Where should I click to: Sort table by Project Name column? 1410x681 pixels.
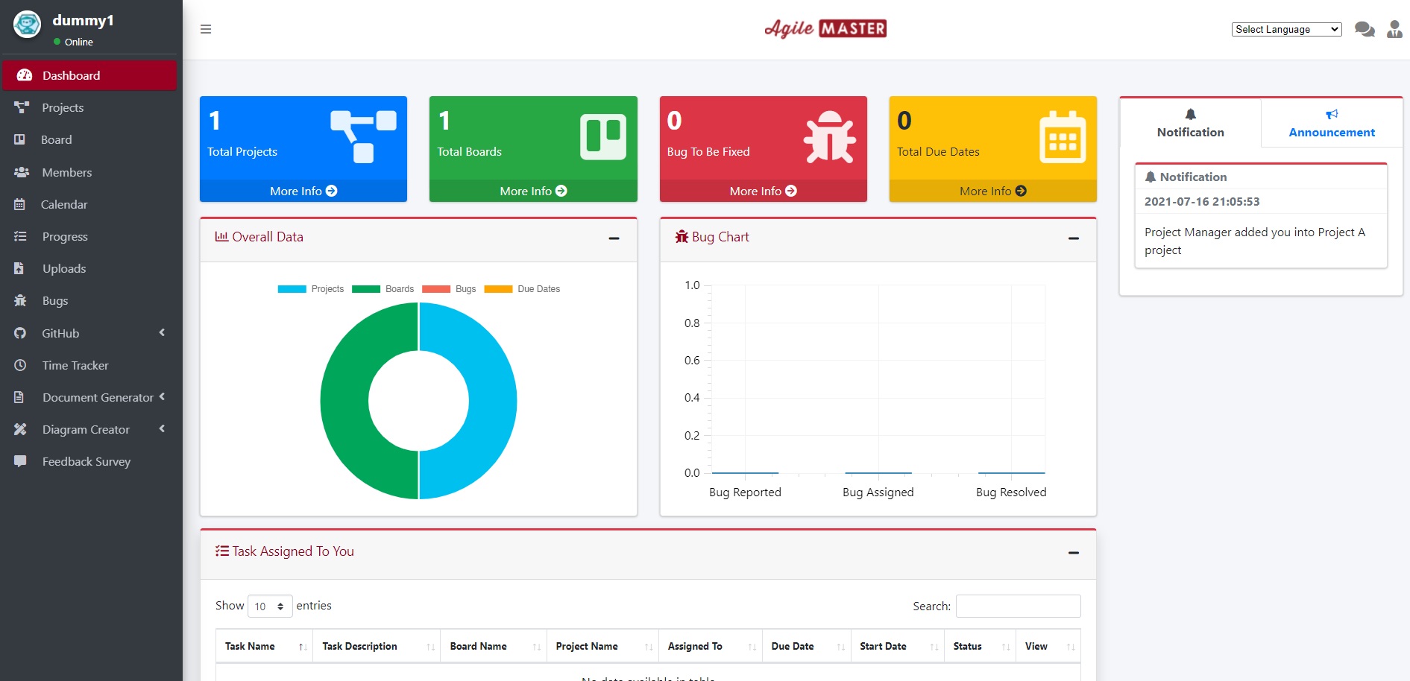point(602,646)
